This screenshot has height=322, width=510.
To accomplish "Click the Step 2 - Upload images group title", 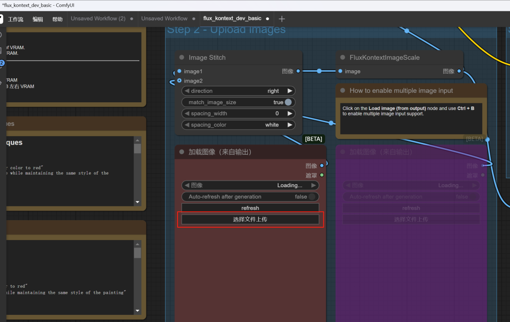I will click(x=226, y=30).
